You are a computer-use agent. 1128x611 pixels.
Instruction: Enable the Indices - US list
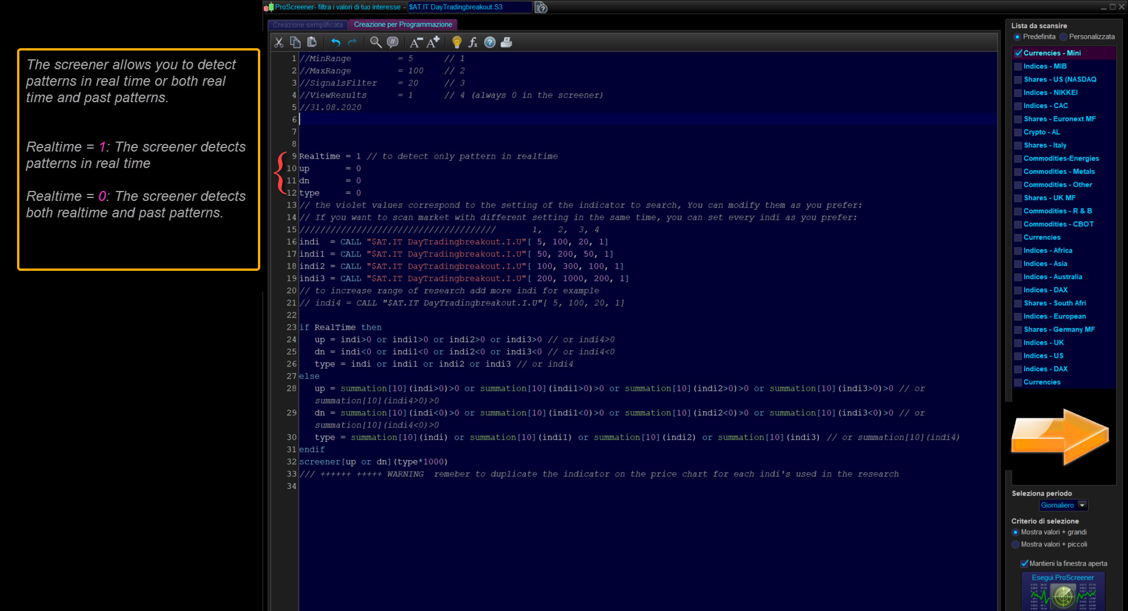tap(1018, 356)
